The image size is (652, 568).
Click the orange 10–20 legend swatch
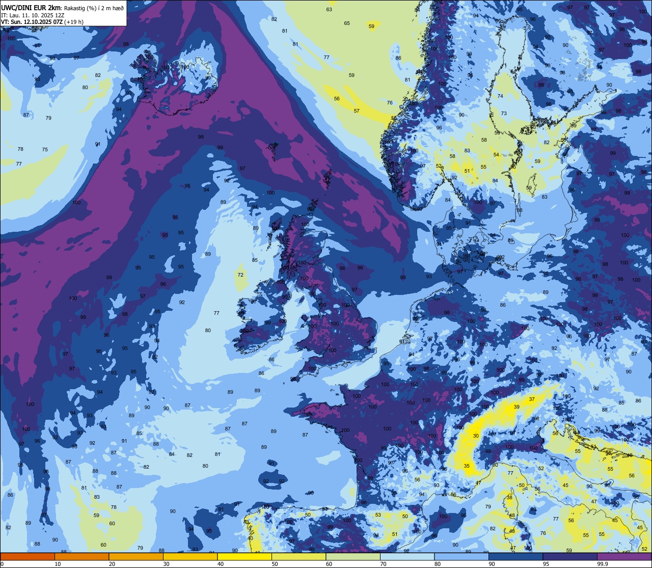click(x=81, y=556)
